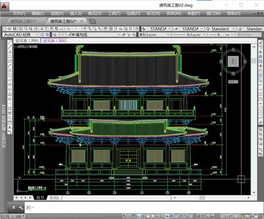
Task: Click the horizontal scrollbar thumb
Action: [202, 198]
